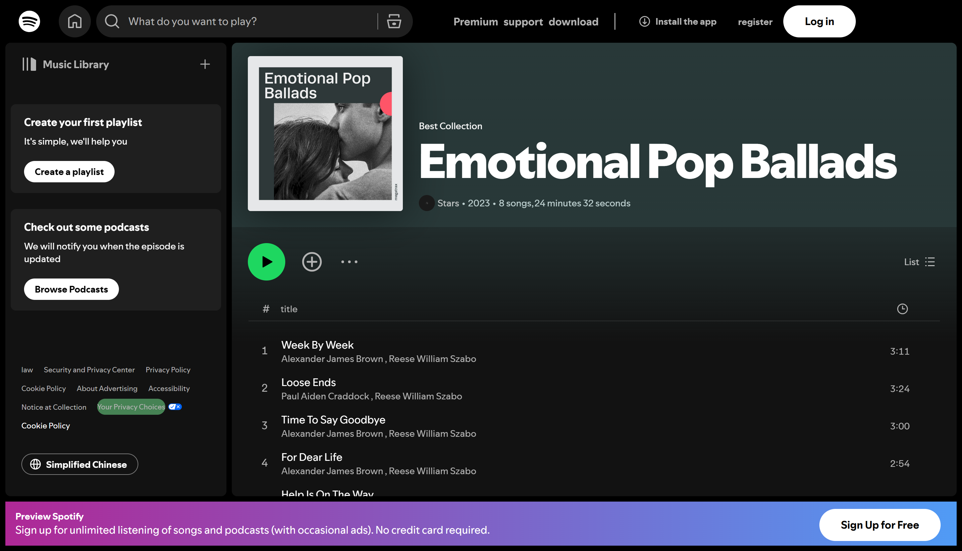Toggle the Your Privacy Choices switch icon
962x551 pixels.
point(175,407)
